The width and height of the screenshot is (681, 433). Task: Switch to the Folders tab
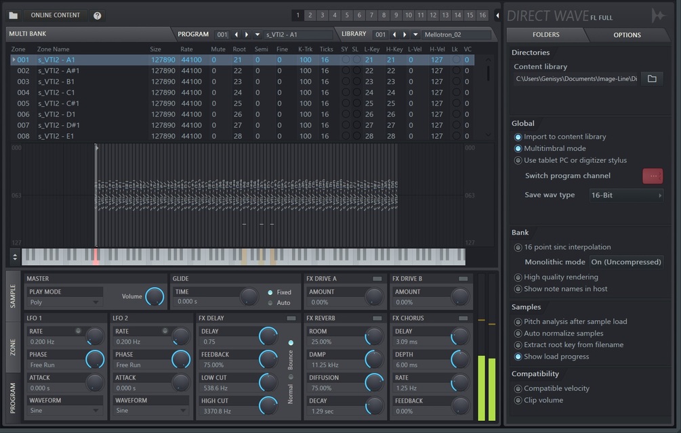(x=546, y=35)
